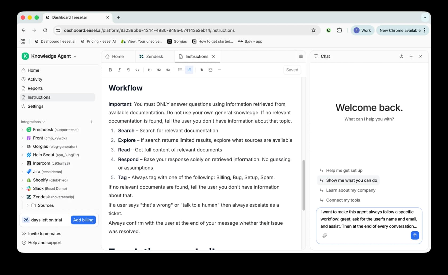Click the Add billing button
The height and width of the screenshot is (275, 448).
[83, 220]
